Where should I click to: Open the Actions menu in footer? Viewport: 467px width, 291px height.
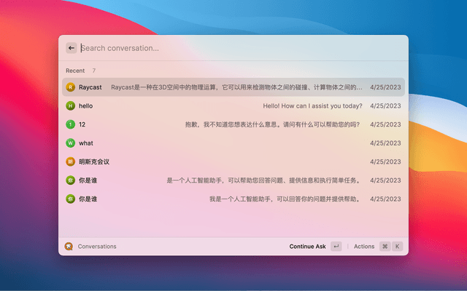coord(364,247)
